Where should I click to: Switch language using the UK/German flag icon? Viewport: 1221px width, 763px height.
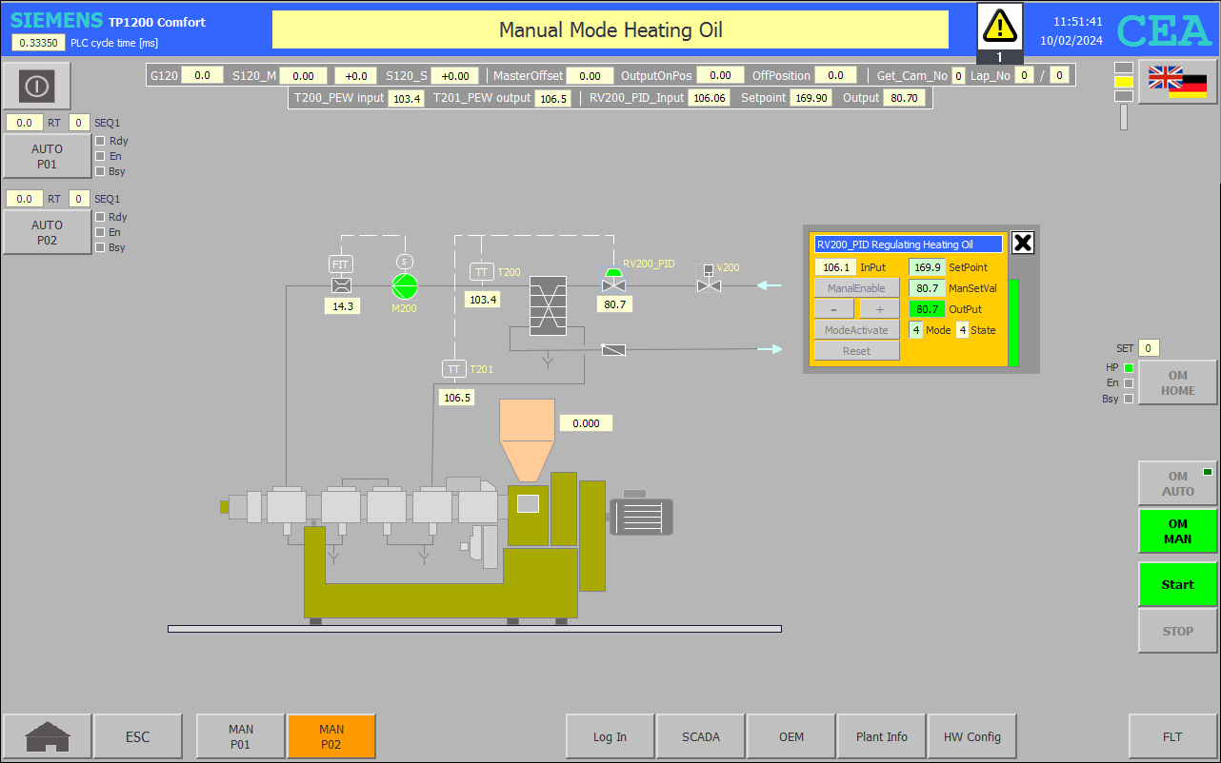[x=1177, y=82]
